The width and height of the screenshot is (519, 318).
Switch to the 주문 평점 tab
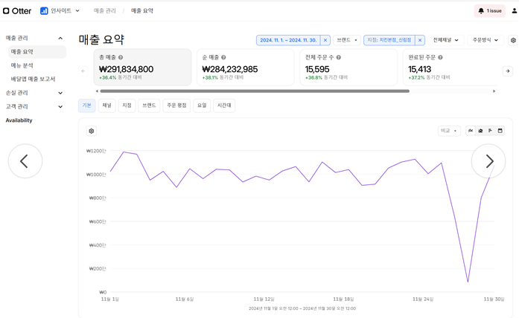click(176, 106)
